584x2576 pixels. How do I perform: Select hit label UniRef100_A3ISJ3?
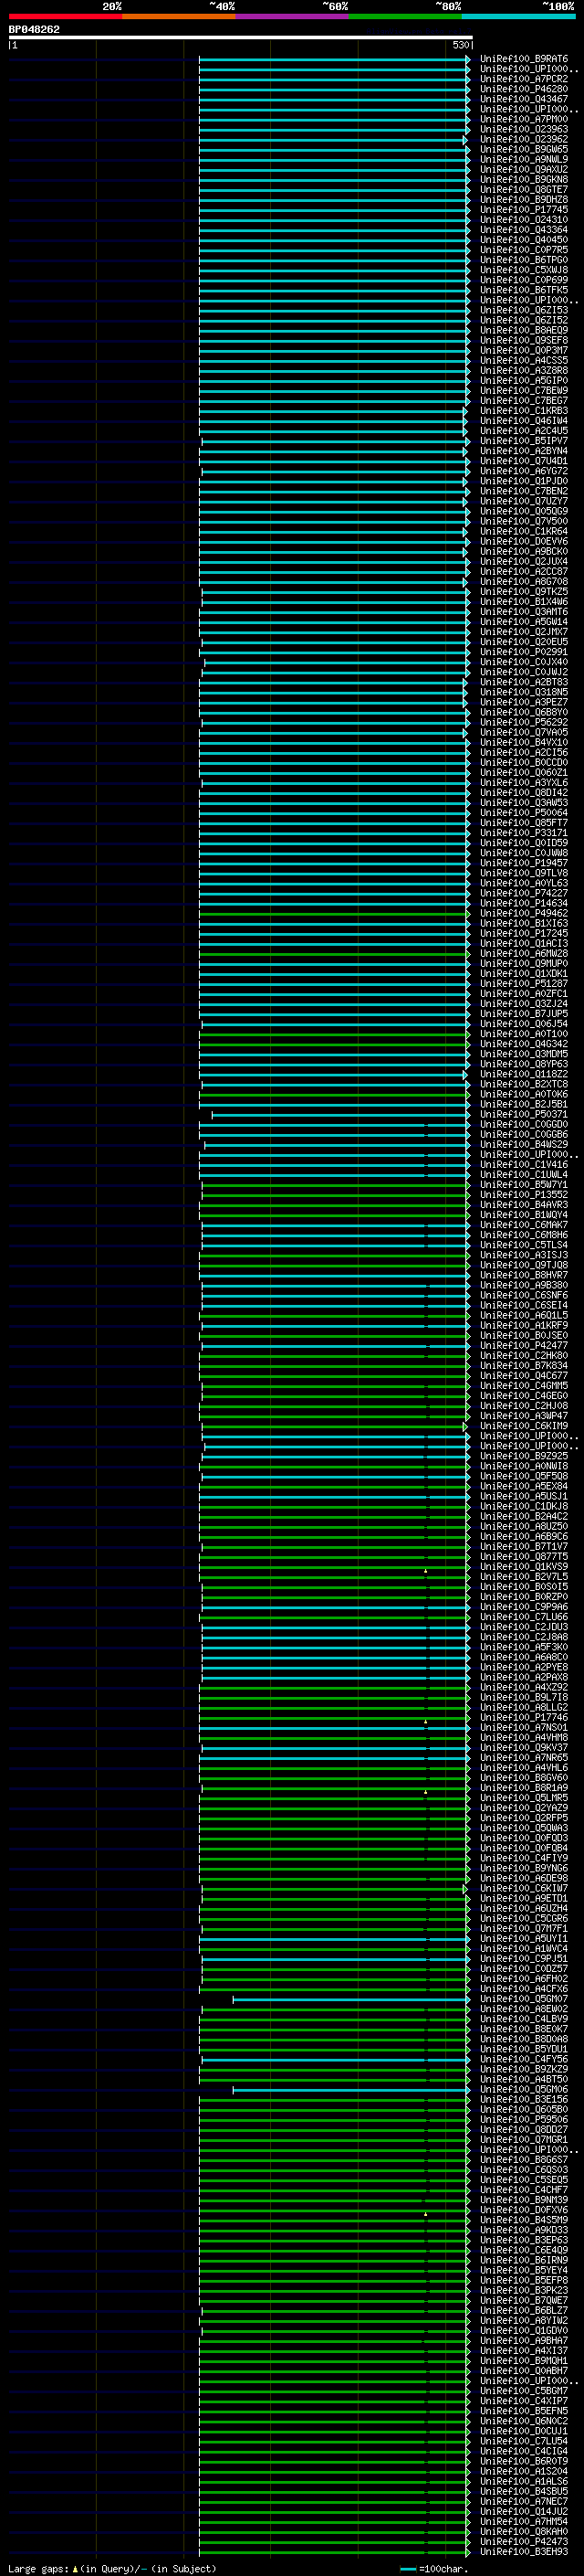524,1255
